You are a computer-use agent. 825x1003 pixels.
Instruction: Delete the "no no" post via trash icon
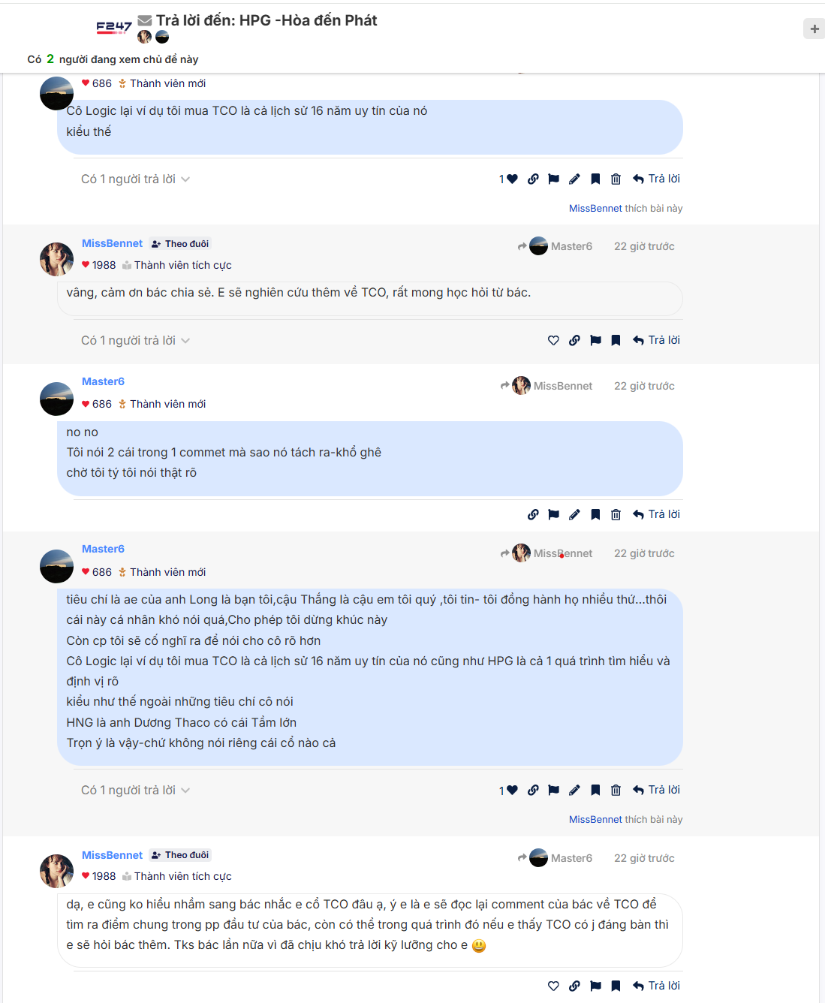pos(616,514)
